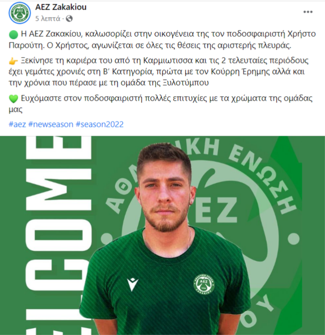Click the public globe audience icon
Image resolution: width=325 pixels, height=335 pixels.
(69, 19)
